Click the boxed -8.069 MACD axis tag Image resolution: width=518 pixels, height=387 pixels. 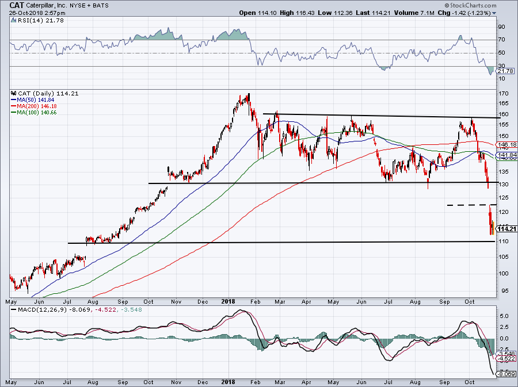(x=506, y=374)
